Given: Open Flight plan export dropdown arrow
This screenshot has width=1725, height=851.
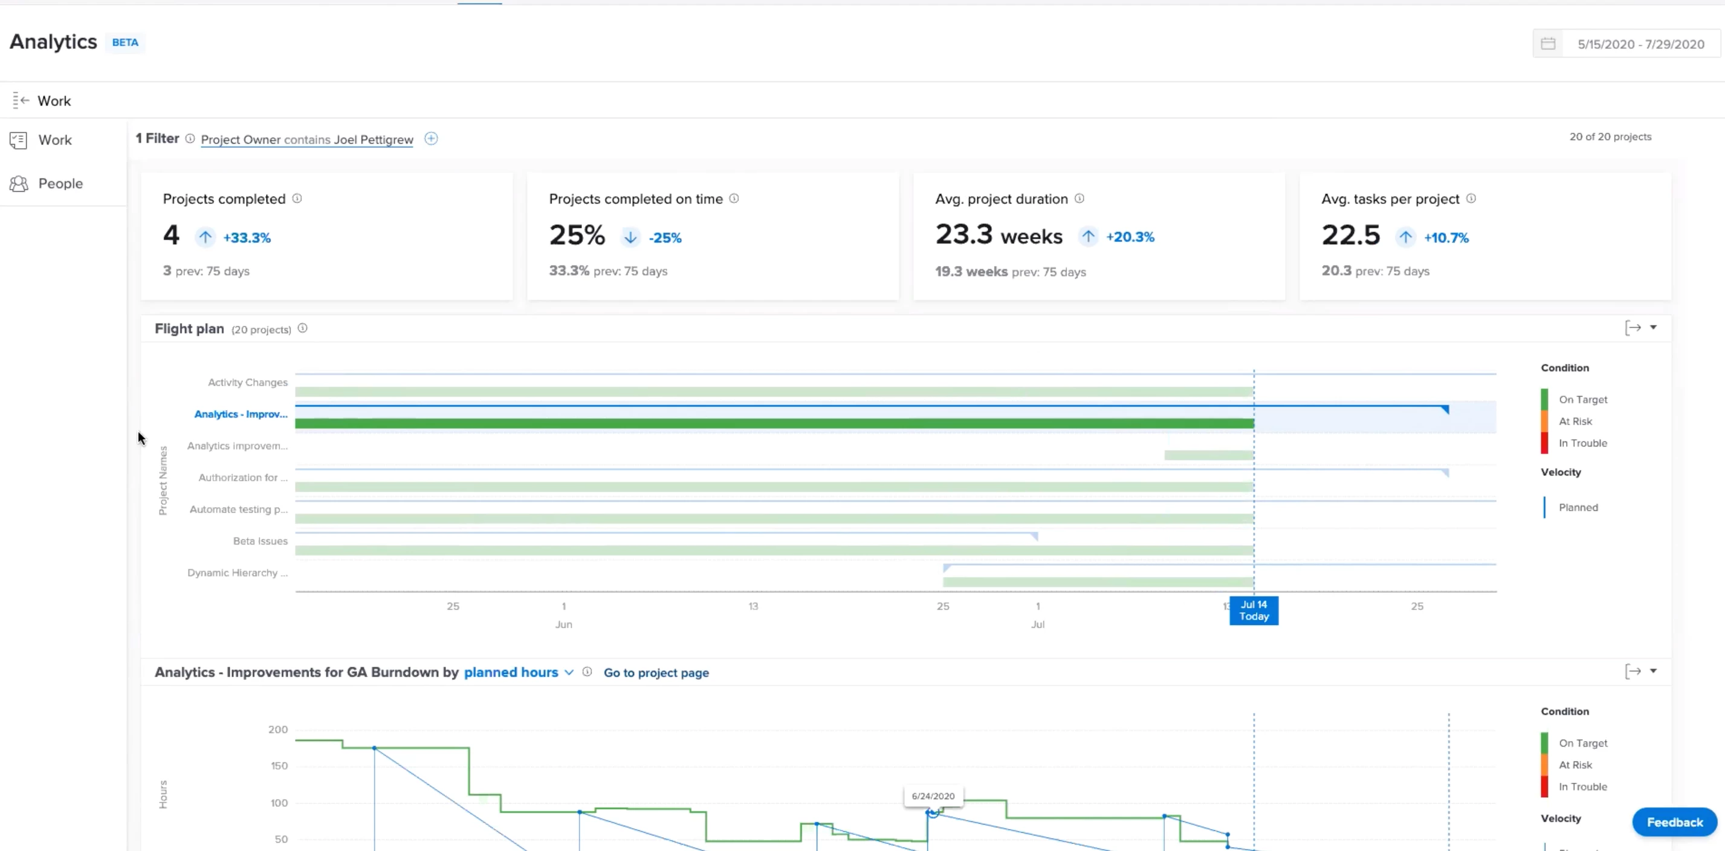Looking at the screenshot, I should [x=1653, y=328].
